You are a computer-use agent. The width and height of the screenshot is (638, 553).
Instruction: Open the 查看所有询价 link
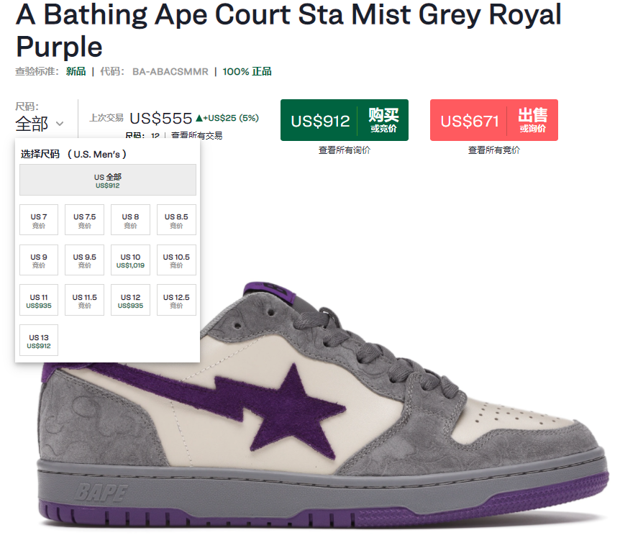(x=345, y=150)
